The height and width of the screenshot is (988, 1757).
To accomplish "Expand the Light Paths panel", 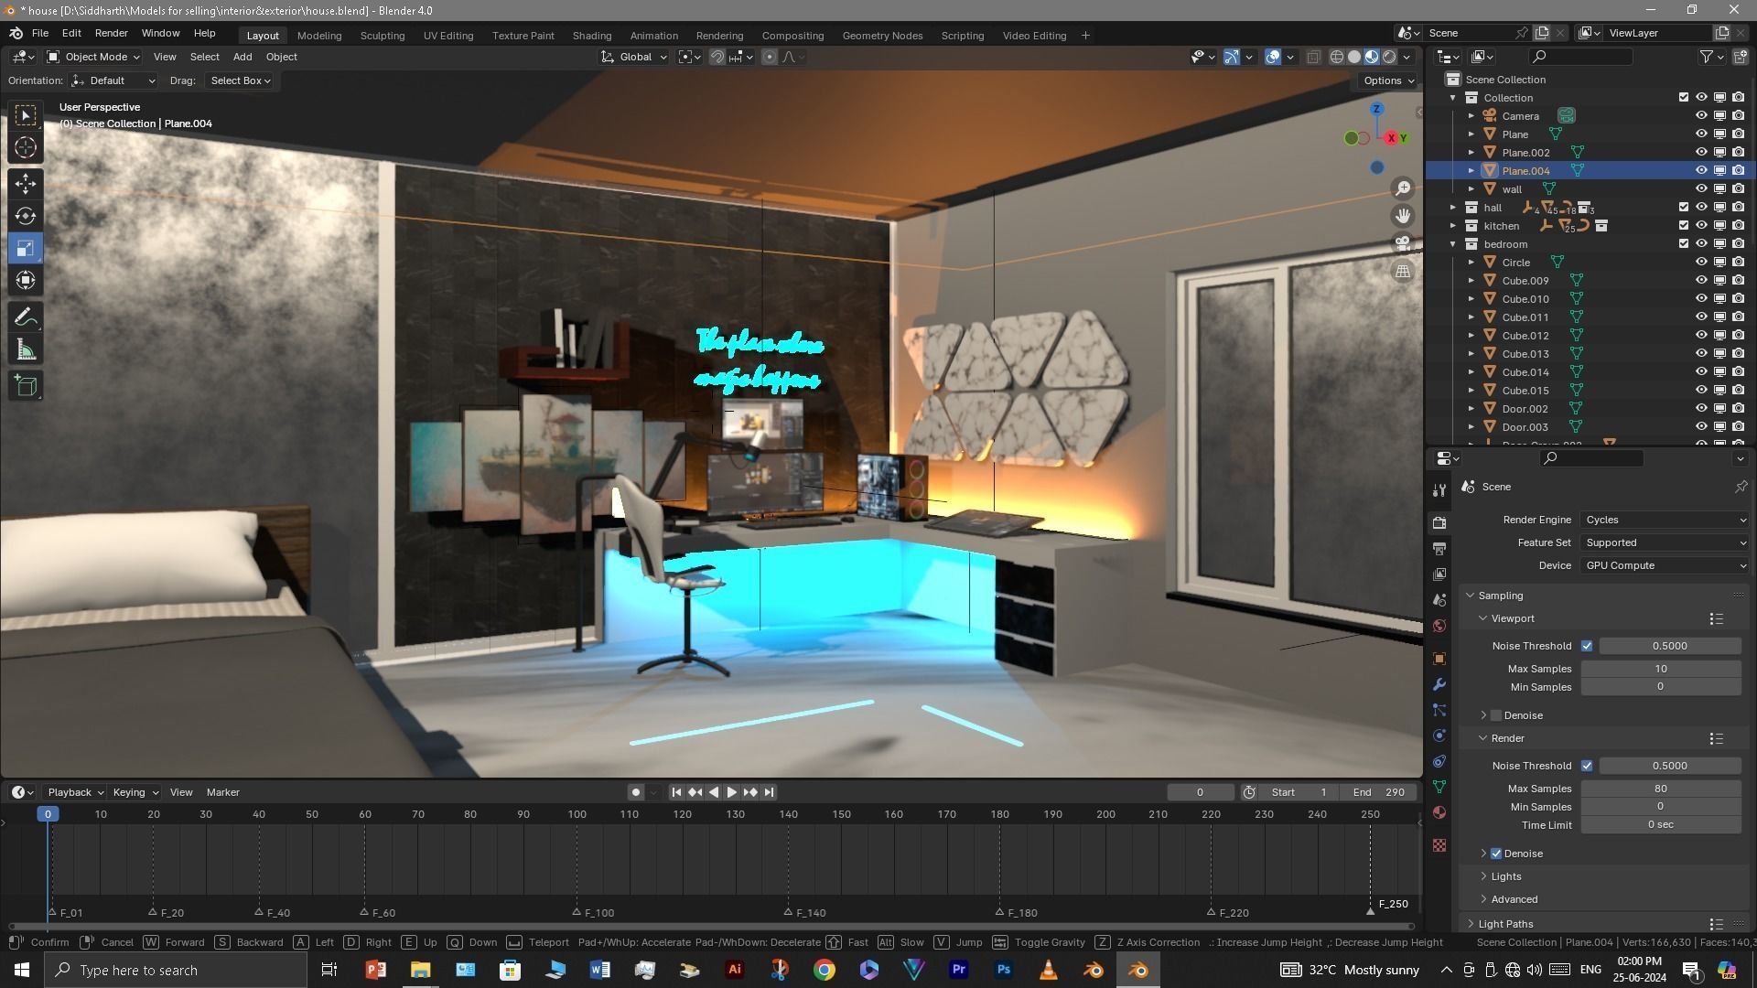I will [1505, 924].
